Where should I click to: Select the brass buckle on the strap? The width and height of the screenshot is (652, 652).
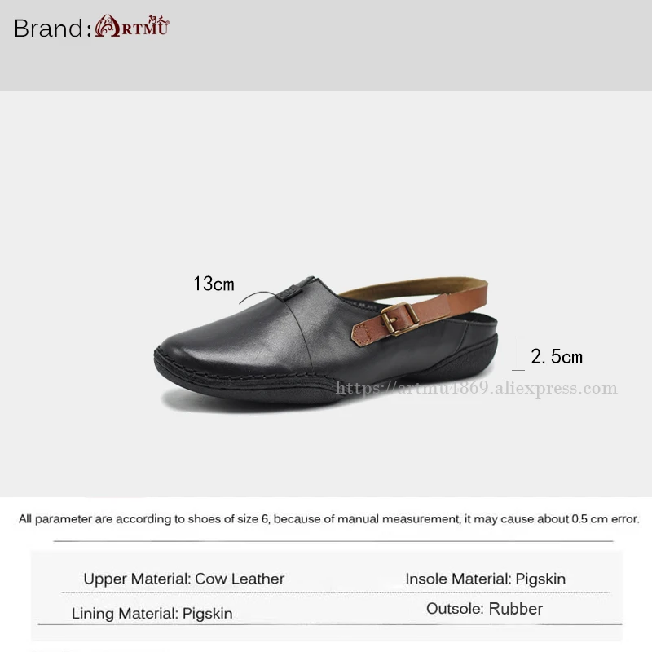click(399, 319)
